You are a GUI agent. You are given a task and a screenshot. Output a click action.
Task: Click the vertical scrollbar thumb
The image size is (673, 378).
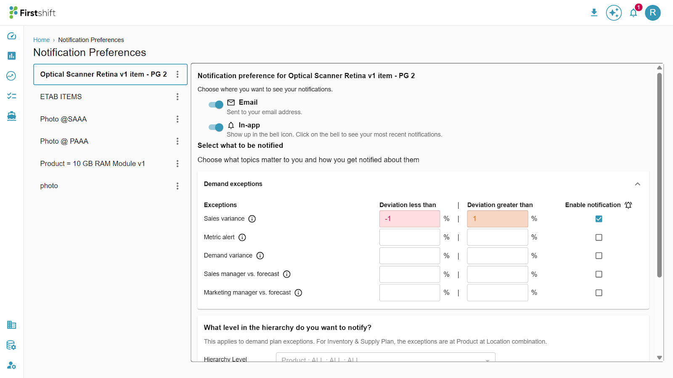[660, 175]
